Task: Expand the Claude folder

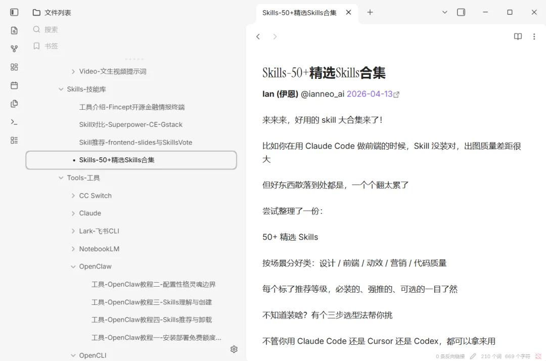Action: (73, 213)
